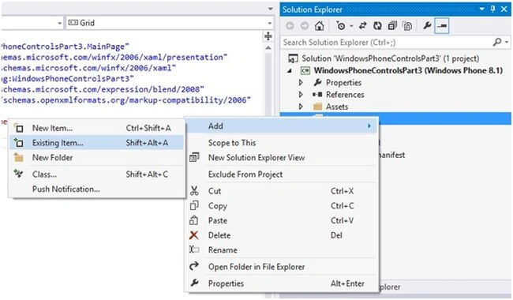
Task: Expand the Assets folder node
Action: click(301, 107)
